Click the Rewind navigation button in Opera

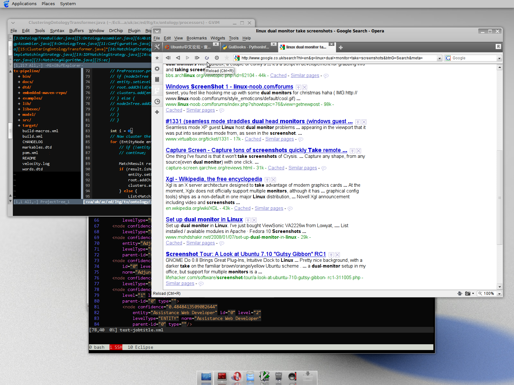tap(168, 58)
